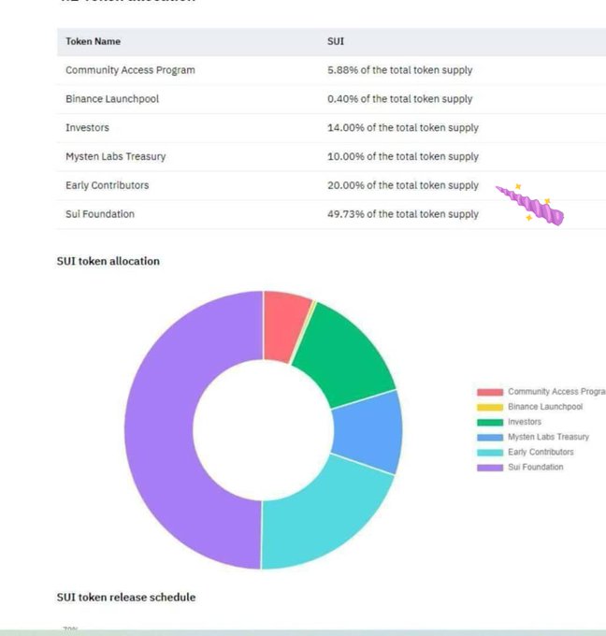
Task: Select the blue Mysten Labs Treasury donut segment
Action: (x=368, y=432)
